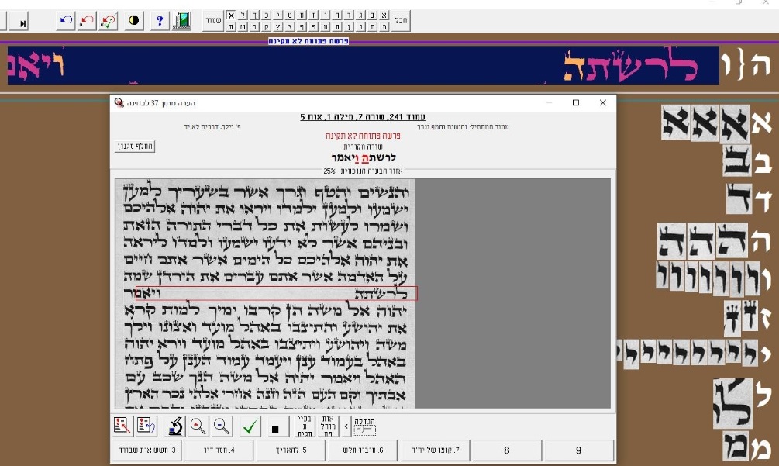The image size is (779, 466).
Task: Zoom out using the magnifier minus icon
Action: click(x=222, y=425)
